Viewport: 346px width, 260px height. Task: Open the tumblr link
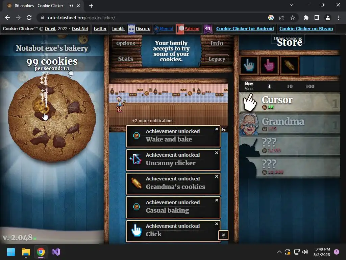pos(119,28)
